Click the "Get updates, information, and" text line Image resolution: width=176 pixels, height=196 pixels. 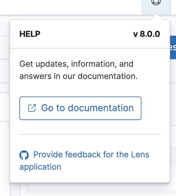point(76,64)
